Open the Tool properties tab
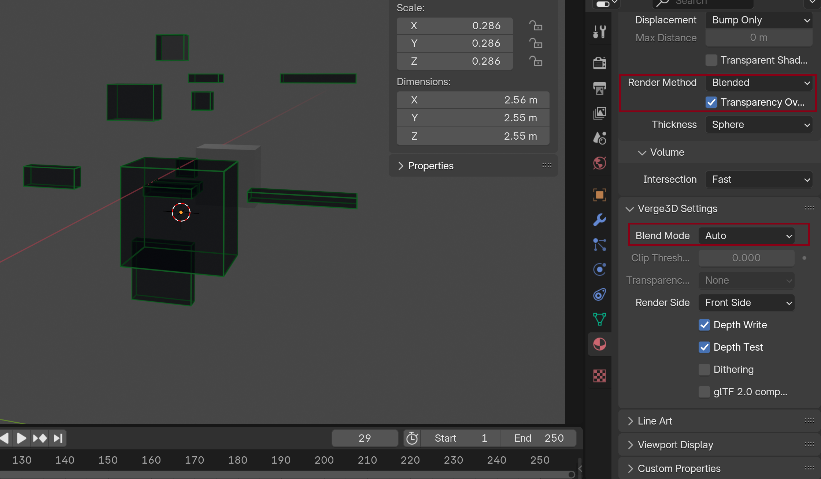Image resolution: width=821 pixels, height=479 pixels. click(599, 32)
